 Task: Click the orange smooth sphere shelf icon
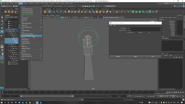(x=104, y=12)
